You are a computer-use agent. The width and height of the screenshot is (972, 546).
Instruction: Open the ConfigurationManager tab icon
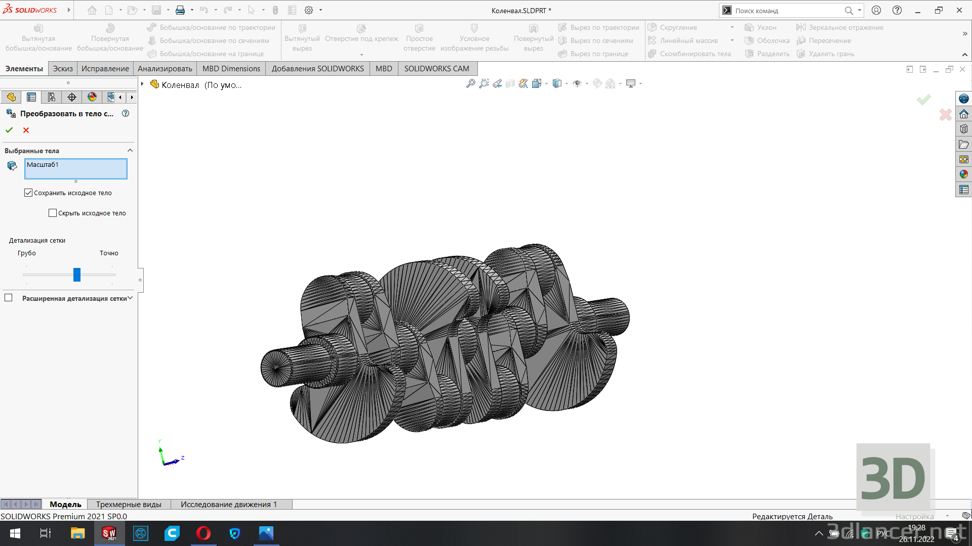pos(52,97)
